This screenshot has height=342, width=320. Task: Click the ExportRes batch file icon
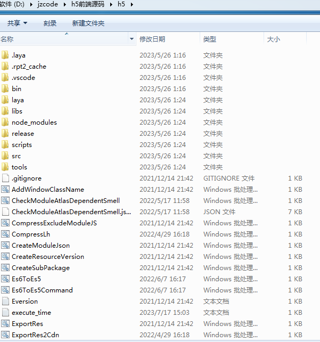[x=5, y=324]
